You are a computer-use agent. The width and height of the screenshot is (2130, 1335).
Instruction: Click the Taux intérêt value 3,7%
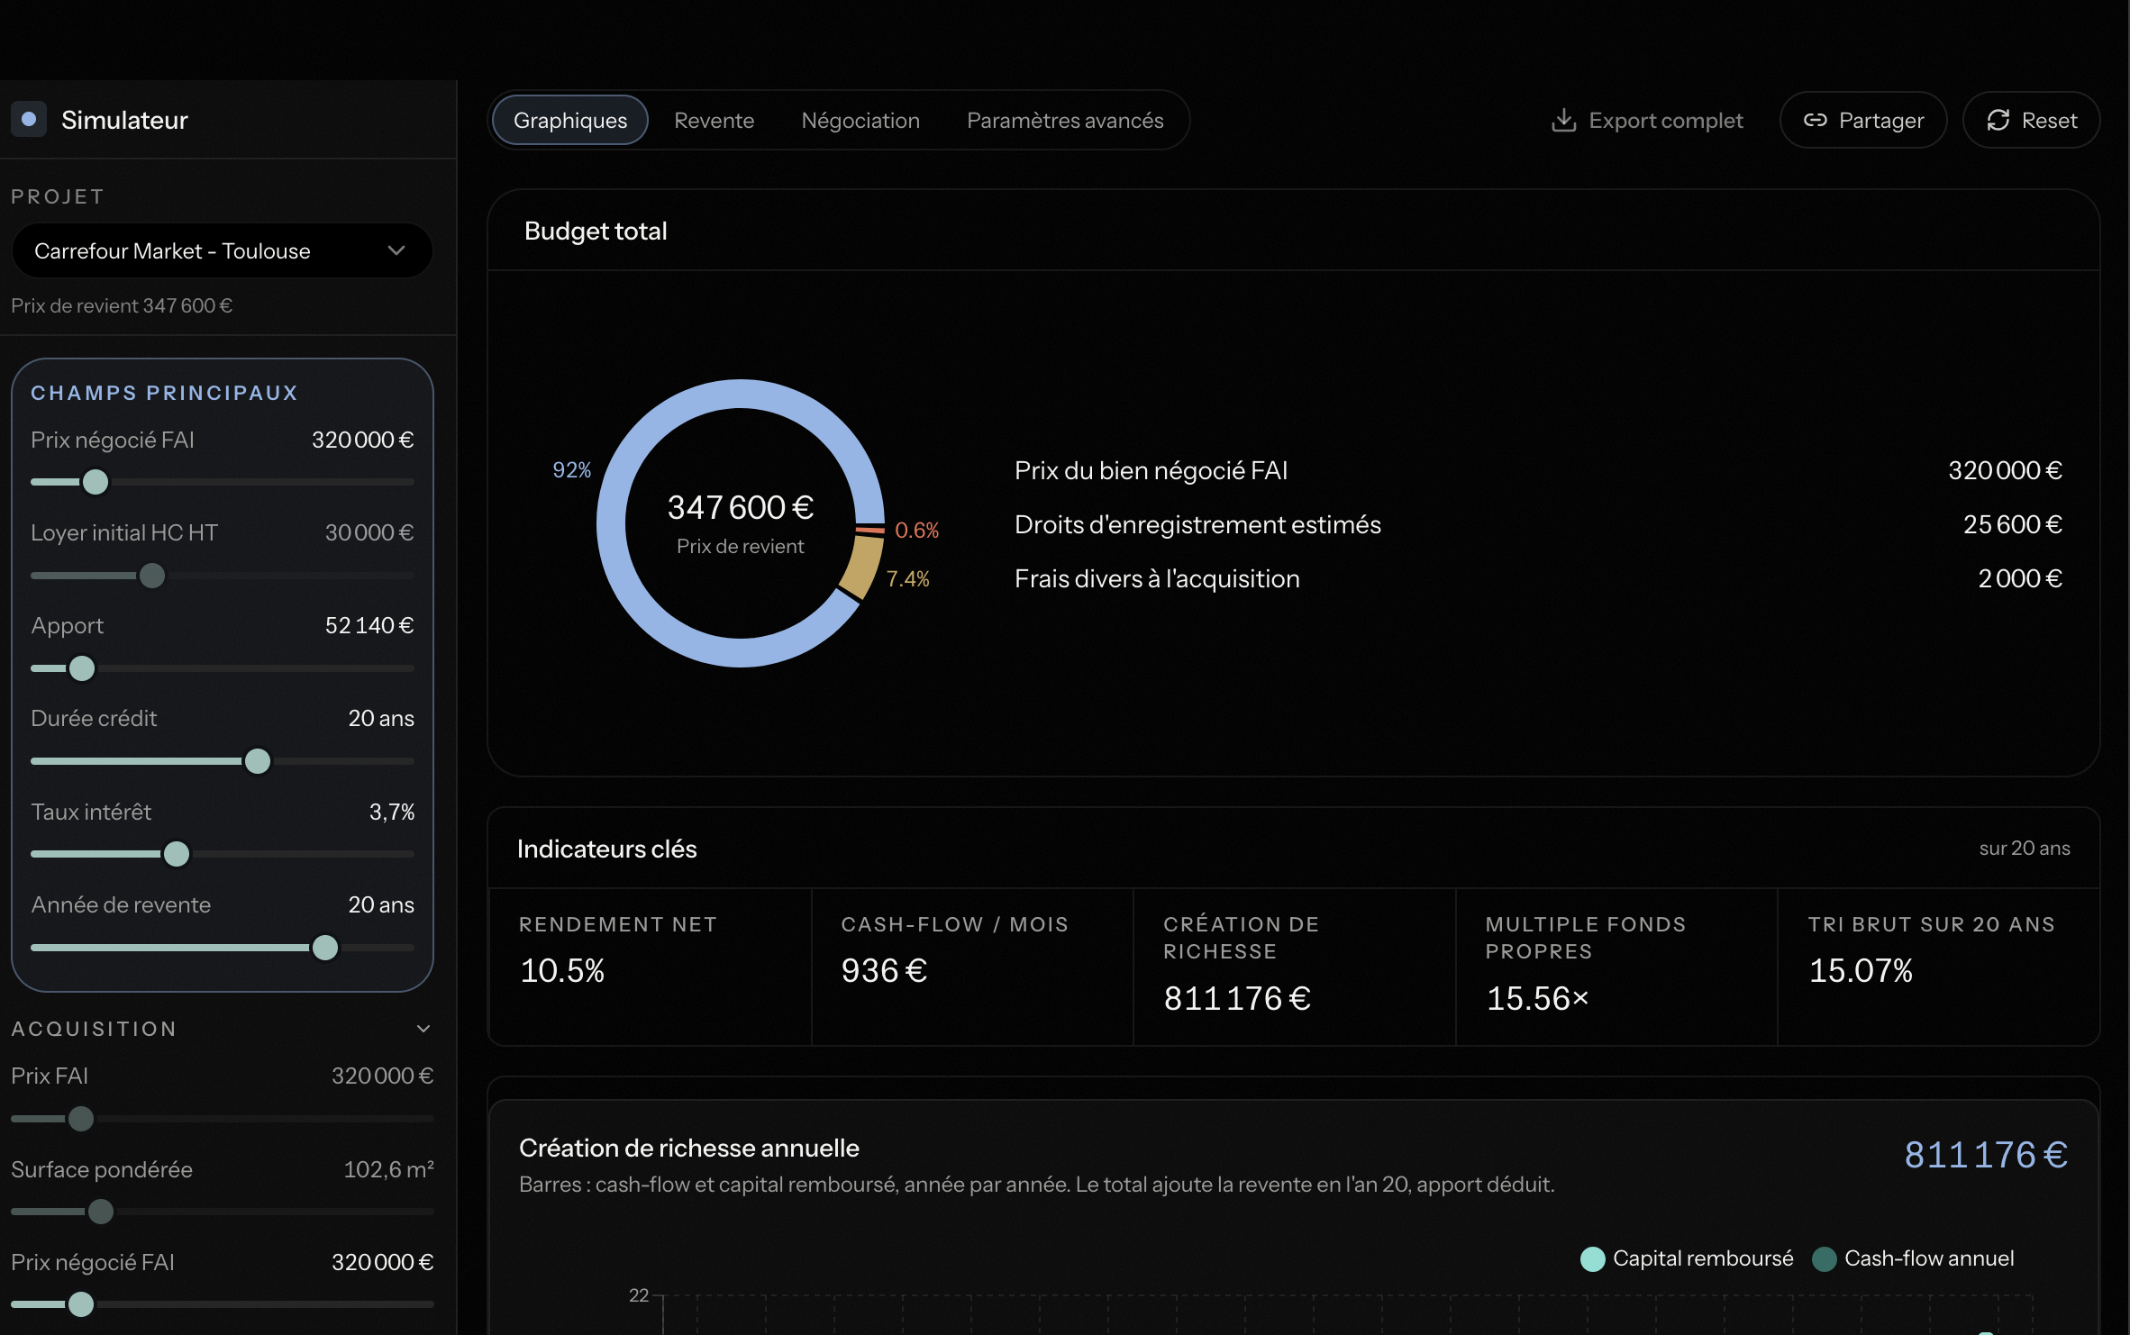tap(392, 813)
